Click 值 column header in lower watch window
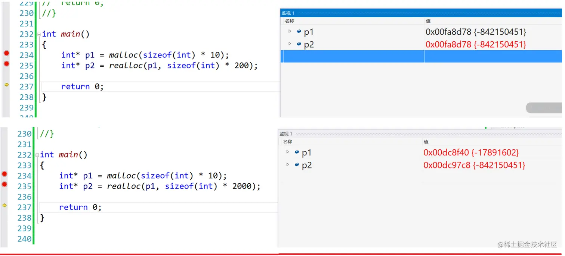The width and height of the screenshot is (565, 256). (426, 142)
